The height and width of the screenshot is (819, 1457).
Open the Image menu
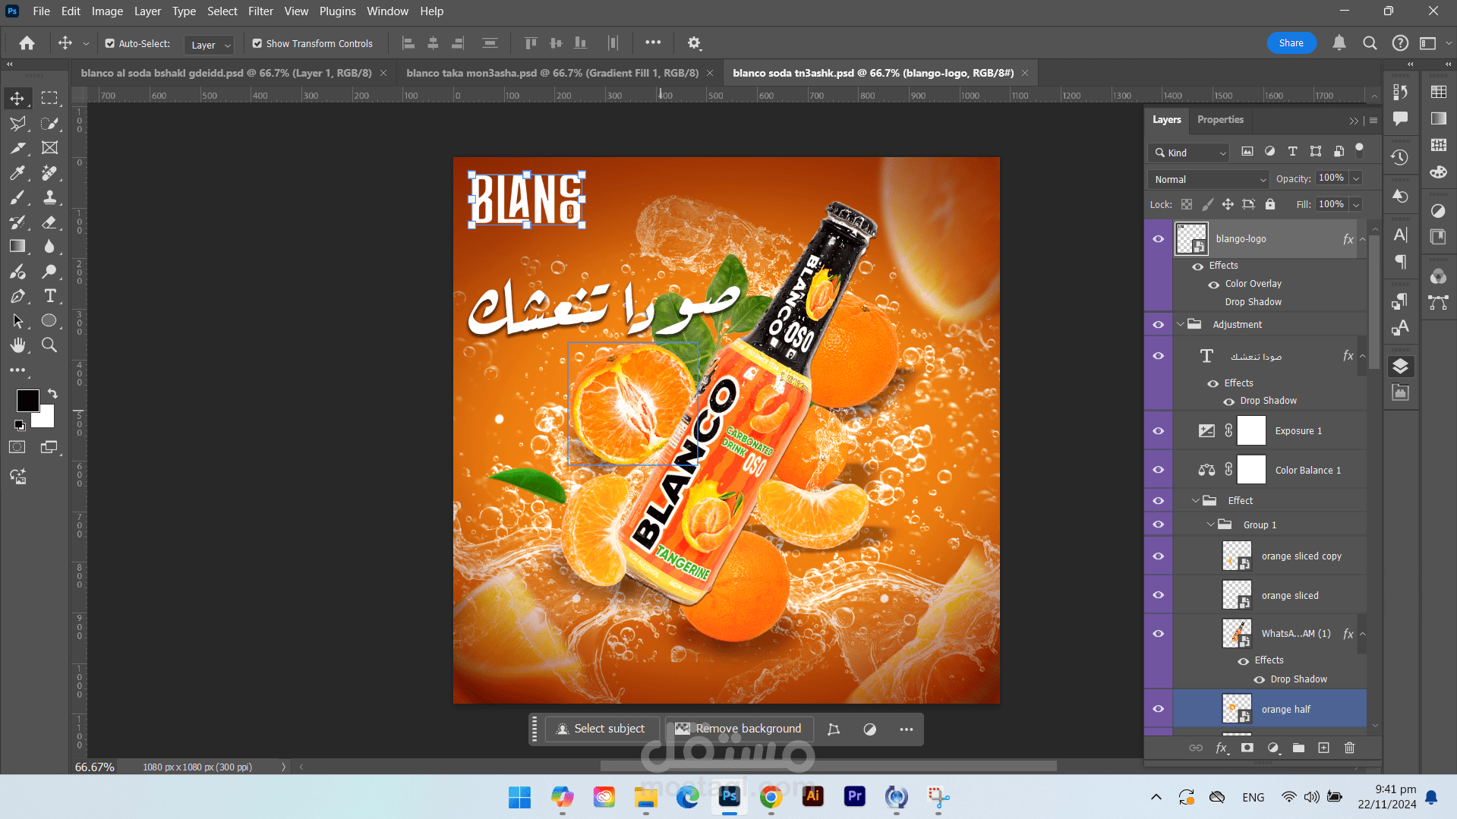(x=107, y=11)
